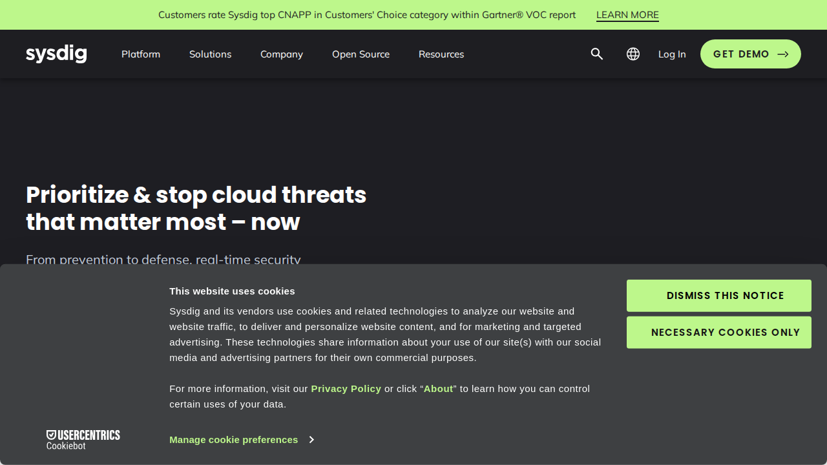This screenshot has height=465, width=827.
Task: Click the Usercentrics Cookiebot logo
Action: point(83,440)
